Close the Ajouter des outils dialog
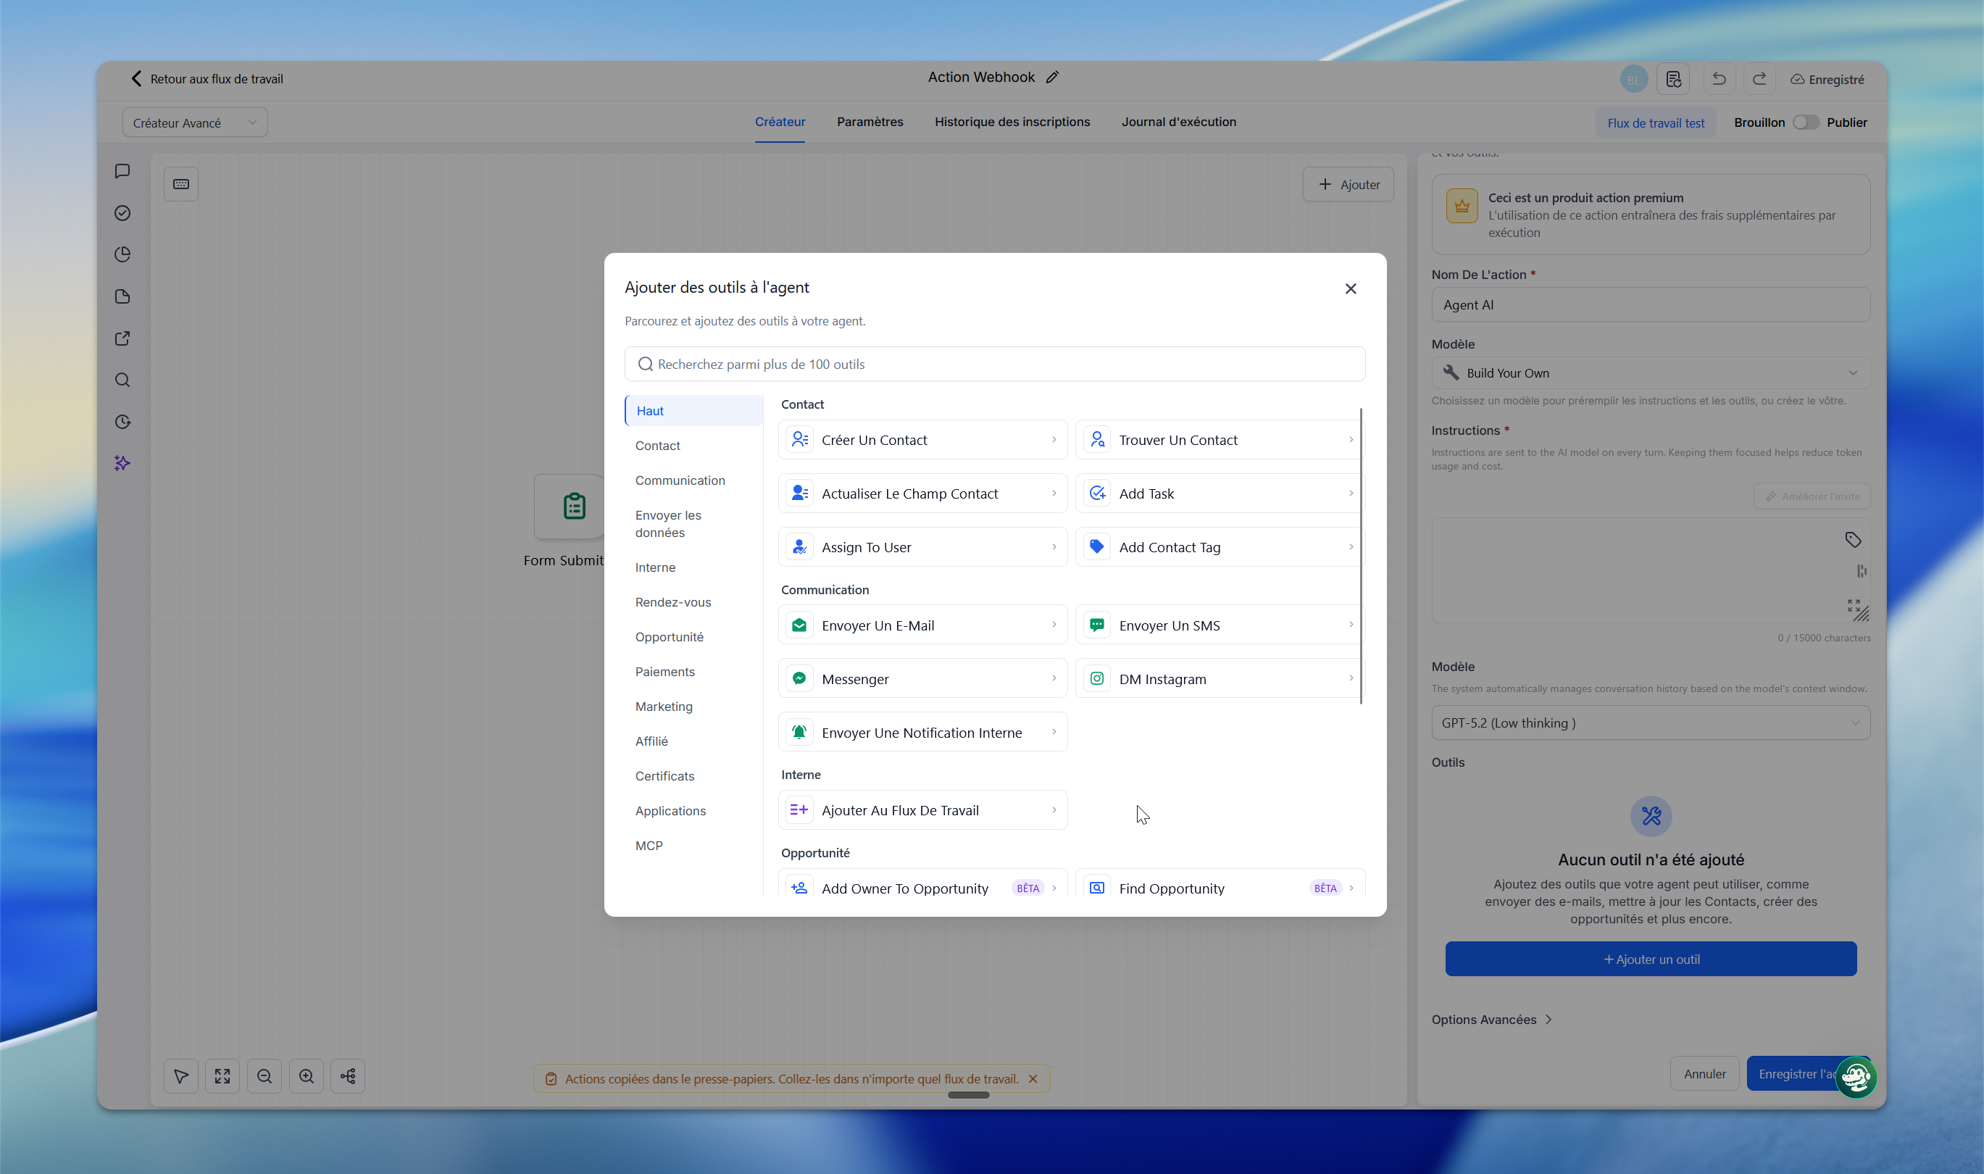Screen dimensions: 1984x1174 coord(1351,288)
